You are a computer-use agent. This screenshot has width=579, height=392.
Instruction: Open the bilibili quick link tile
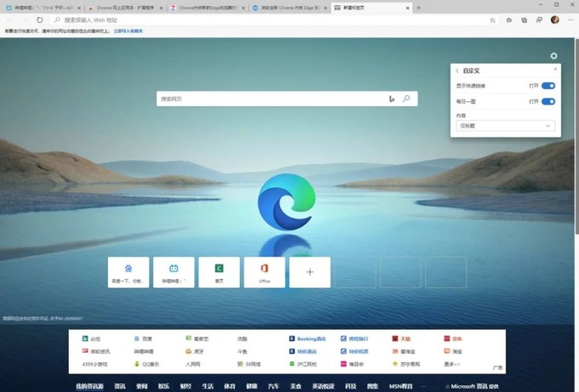[174, 272]
